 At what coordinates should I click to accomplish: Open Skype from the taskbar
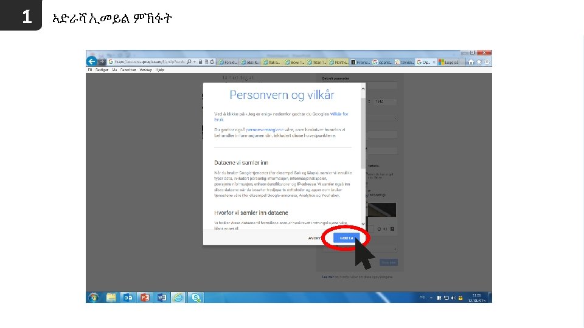point(196,298)
